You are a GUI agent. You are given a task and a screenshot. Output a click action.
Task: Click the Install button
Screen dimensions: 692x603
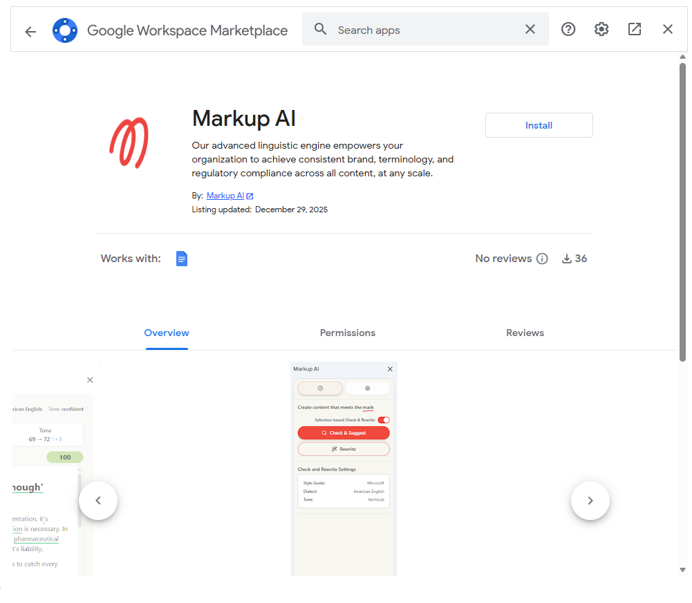coord(539,125)
